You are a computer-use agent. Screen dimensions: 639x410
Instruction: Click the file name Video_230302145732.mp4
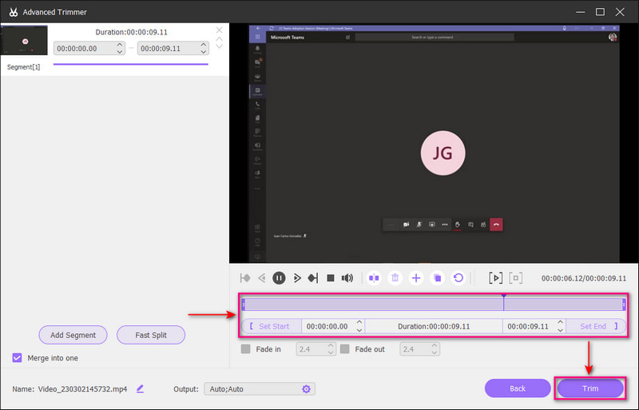tap(82, 389)
